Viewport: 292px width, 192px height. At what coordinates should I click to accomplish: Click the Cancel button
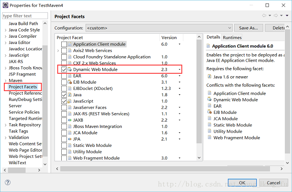click(x=274, y=183)
